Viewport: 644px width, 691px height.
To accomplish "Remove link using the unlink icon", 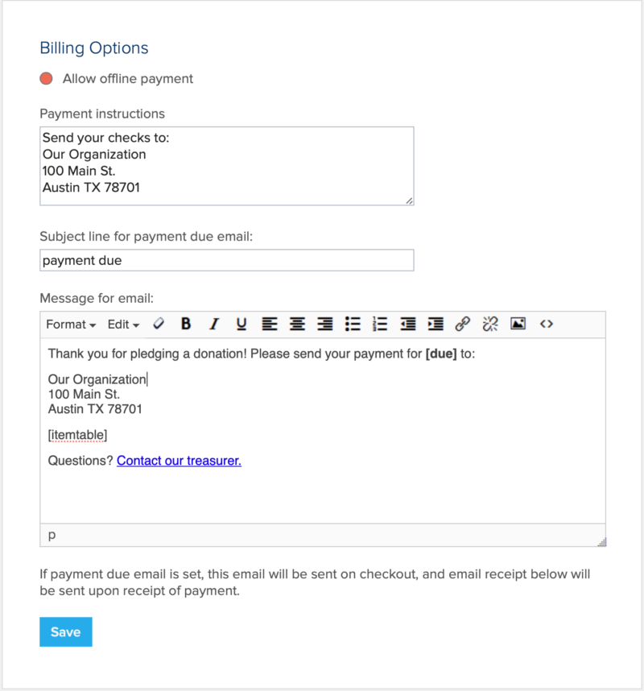I will tap(490, 324).
